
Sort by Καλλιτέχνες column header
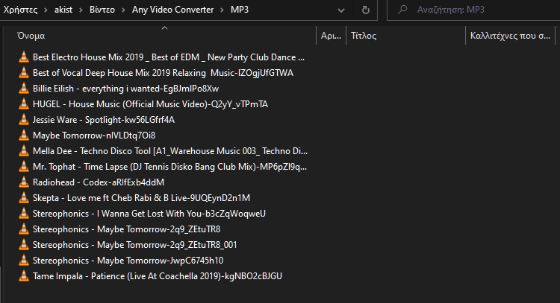(510, 36)
